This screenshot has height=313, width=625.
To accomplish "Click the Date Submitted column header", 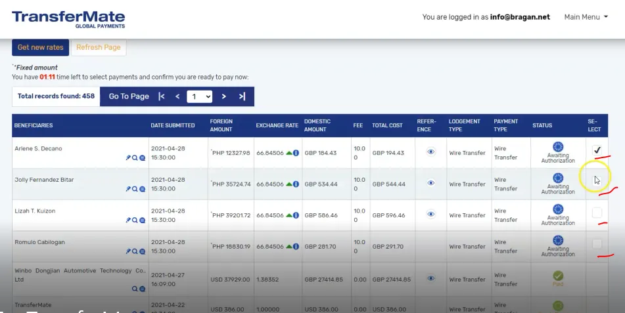I will 173,125.
